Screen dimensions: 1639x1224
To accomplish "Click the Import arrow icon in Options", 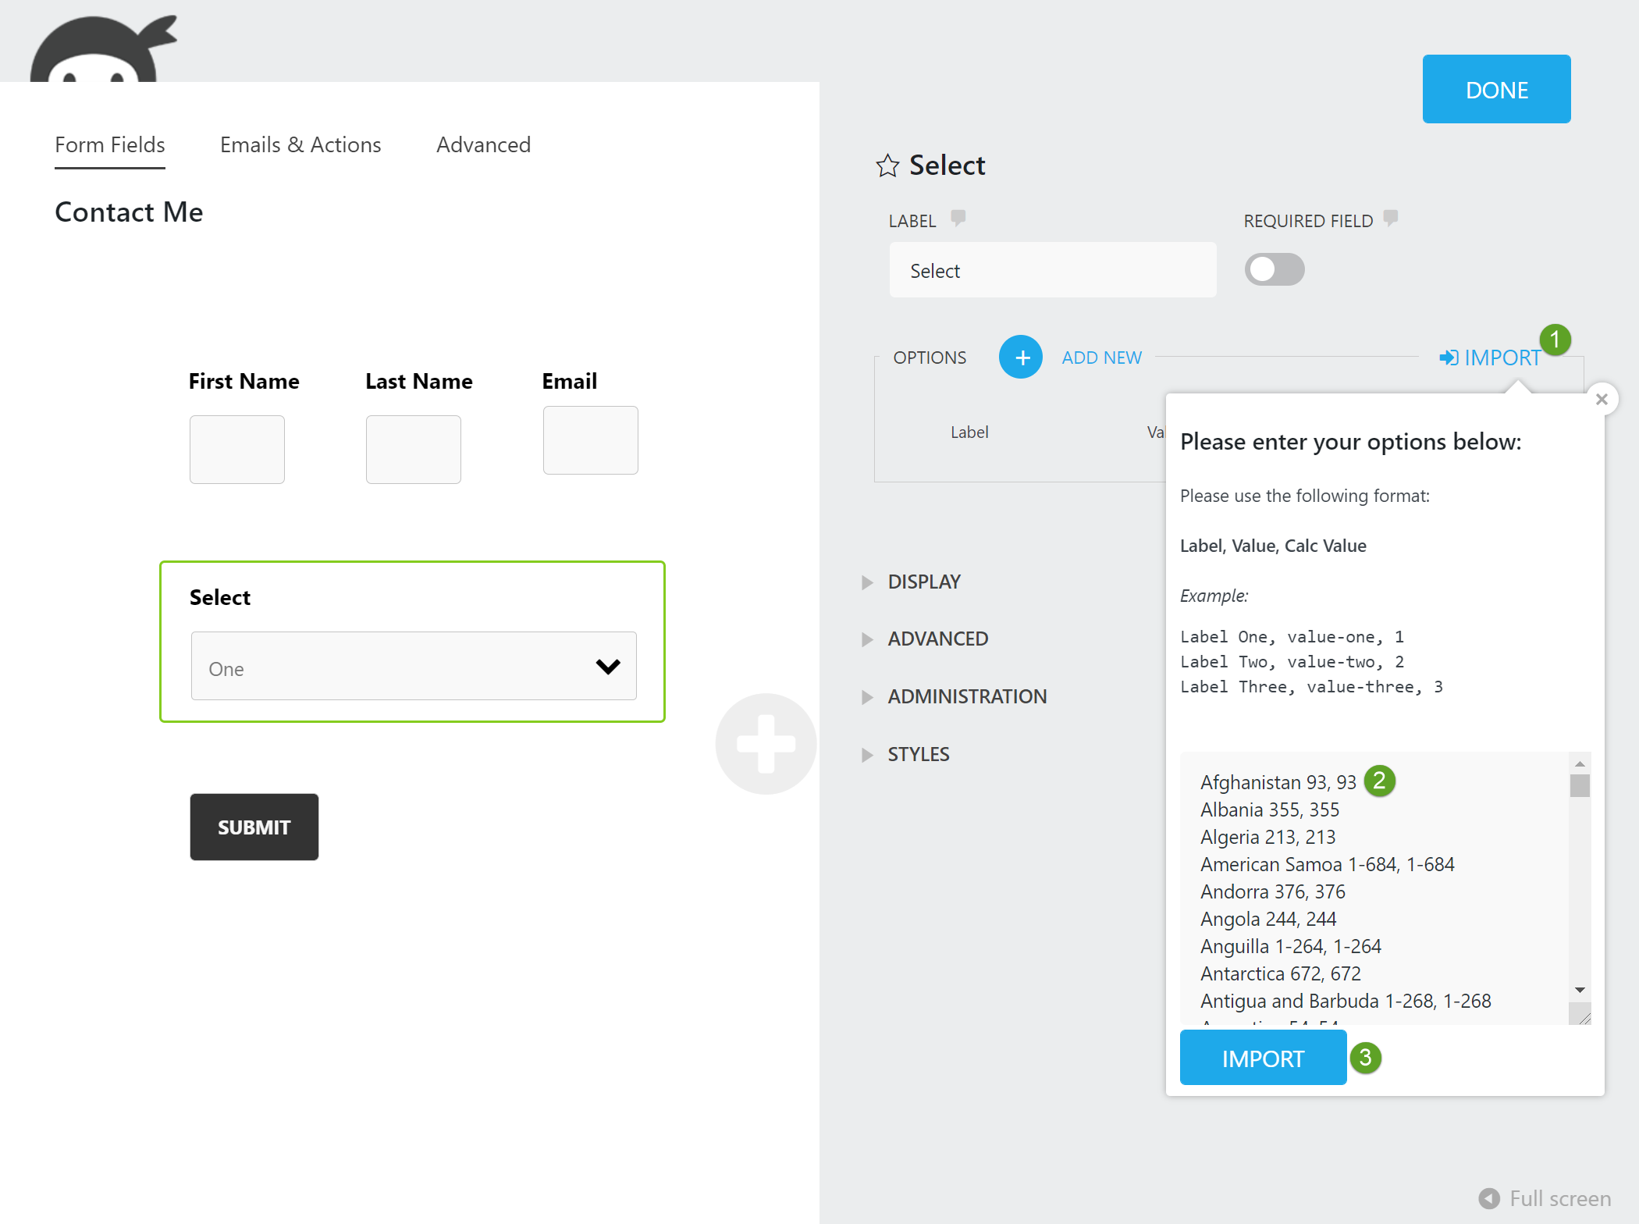I will [1449, 358].
